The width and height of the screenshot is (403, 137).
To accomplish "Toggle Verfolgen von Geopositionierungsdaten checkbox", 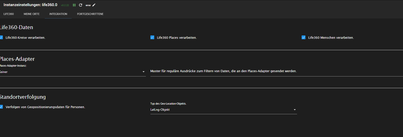I will [1, 107].
